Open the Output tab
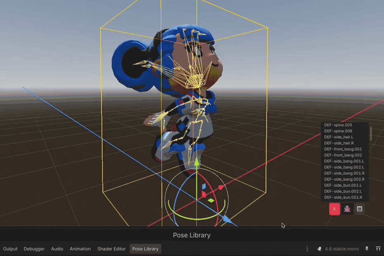384x256 pixels. coord(10,249)
